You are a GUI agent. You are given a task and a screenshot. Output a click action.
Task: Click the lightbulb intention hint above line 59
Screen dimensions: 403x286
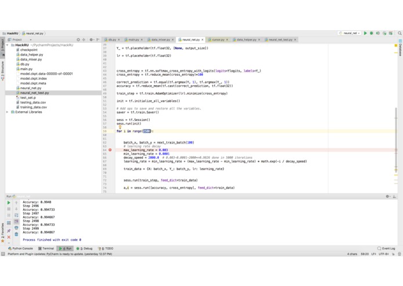pyautogui.click(x=120, y=127)
